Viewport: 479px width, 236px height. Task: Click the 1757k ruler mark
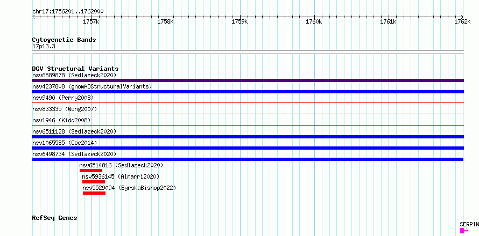(91, 21)
